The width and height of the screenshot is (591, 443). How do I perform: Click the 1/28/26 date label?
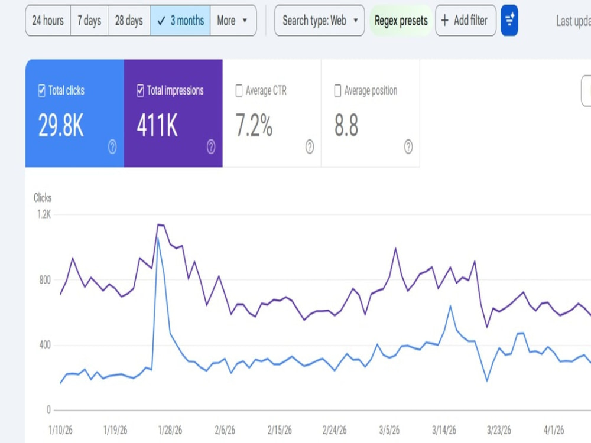click(x=170, y=430)
